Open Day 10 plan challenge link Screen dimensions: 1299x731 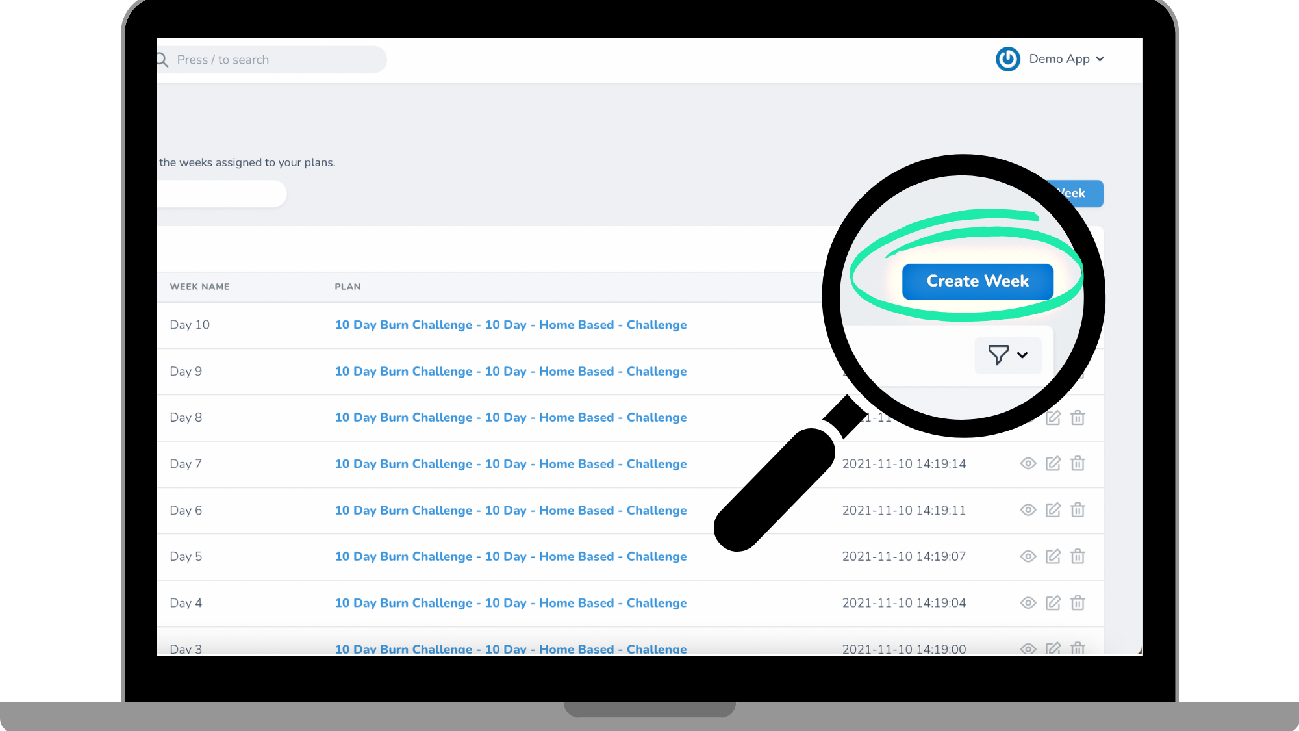[511, 325]
